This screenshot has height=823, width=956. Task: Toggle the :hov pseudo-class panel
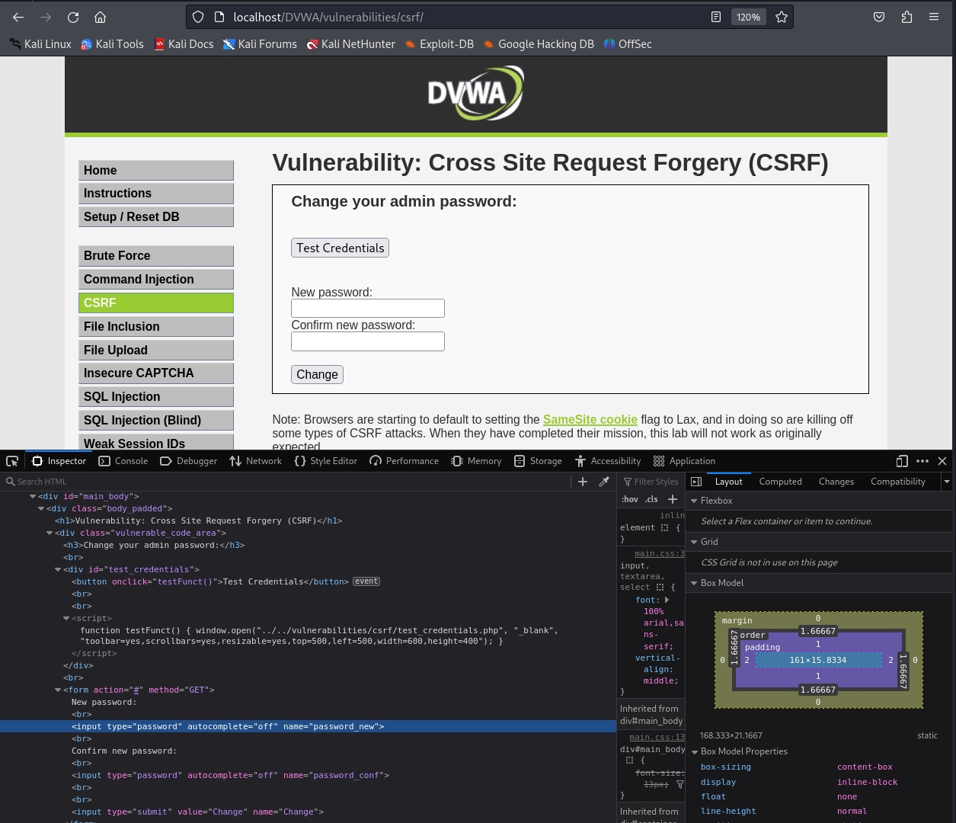point(630,499)
